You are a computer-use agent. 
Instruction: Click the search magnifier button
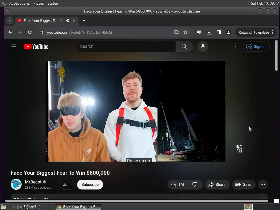[x=184, y=46]
